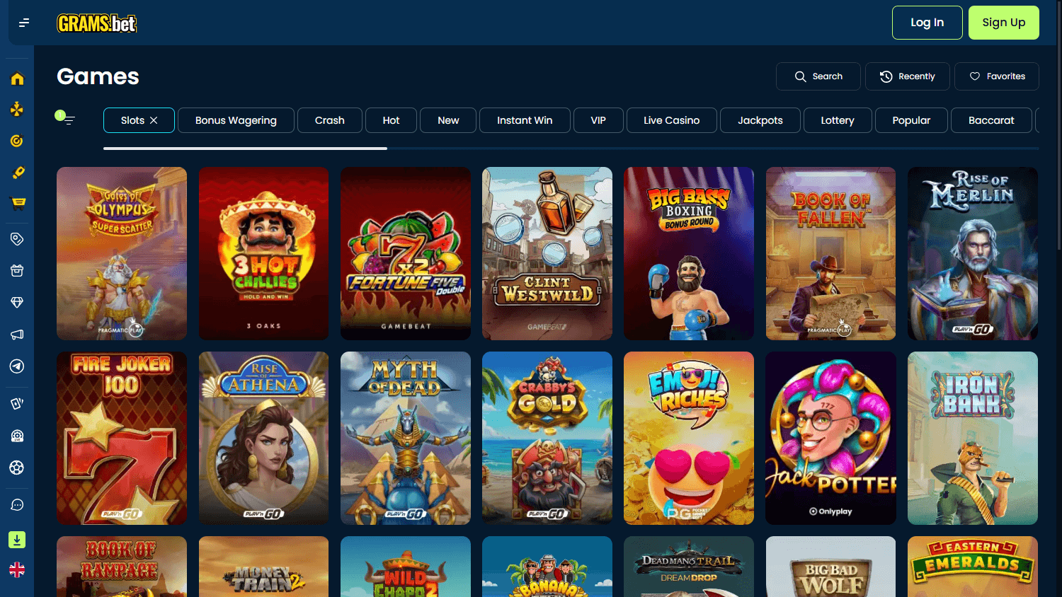Viewport: 1062px width, 597px height.
Task: Expand the sidebar with the hamburger menu
Action: (23, 23)
